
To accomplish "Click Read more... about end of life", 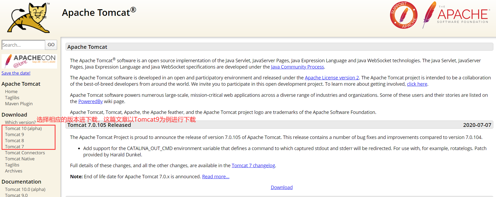I will (x=216, y=177).
